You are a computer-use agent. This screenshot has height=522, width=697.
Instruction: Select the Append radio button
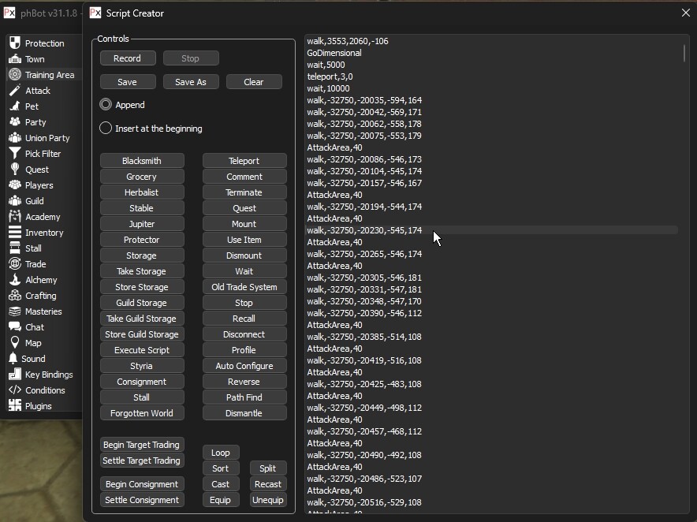point(106,105)
